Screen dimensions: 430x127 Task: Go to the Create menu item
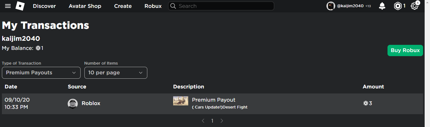[123, 6]
